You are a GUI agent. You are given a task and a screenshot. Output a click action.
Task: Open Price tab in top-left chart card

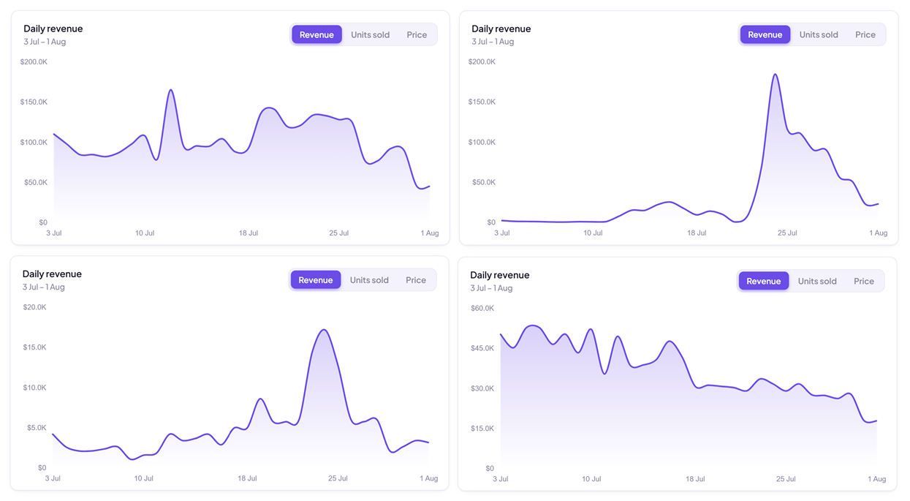417,34
